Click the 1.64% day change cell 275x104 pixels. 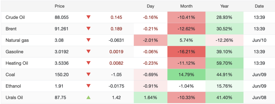(150, 98)
